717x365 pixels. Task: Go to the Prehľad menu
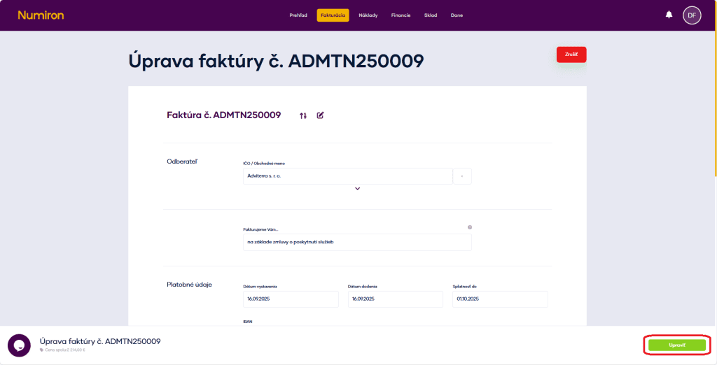(x=298, y=15)
